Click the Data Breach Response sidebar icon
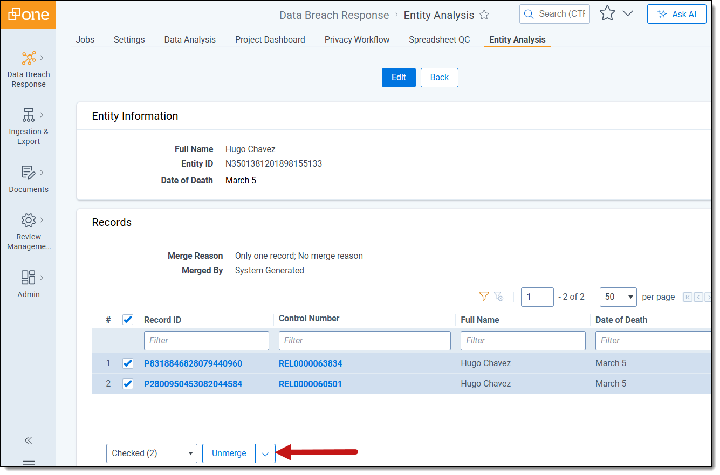 pyautogui.click(x=29, y=58)
